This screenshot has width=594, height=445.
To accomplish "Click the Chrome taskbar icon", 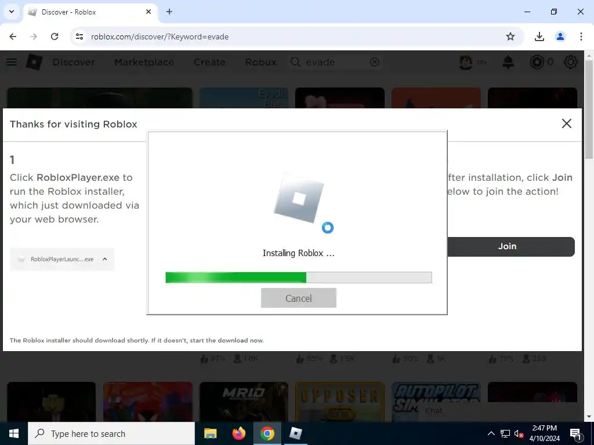I will tap(267, 433).
